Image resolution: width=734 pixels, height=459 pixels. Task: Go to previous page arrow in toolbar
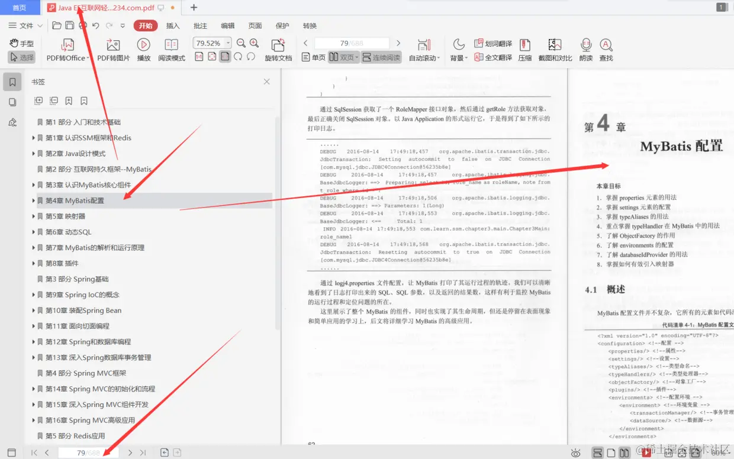coord(305,43)
